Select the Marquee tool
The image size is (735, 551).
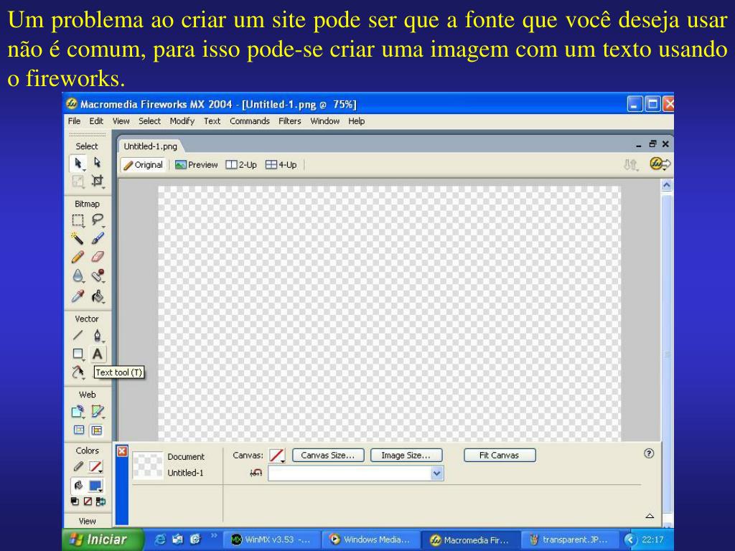pyautogui.click(x=78, y=220)
